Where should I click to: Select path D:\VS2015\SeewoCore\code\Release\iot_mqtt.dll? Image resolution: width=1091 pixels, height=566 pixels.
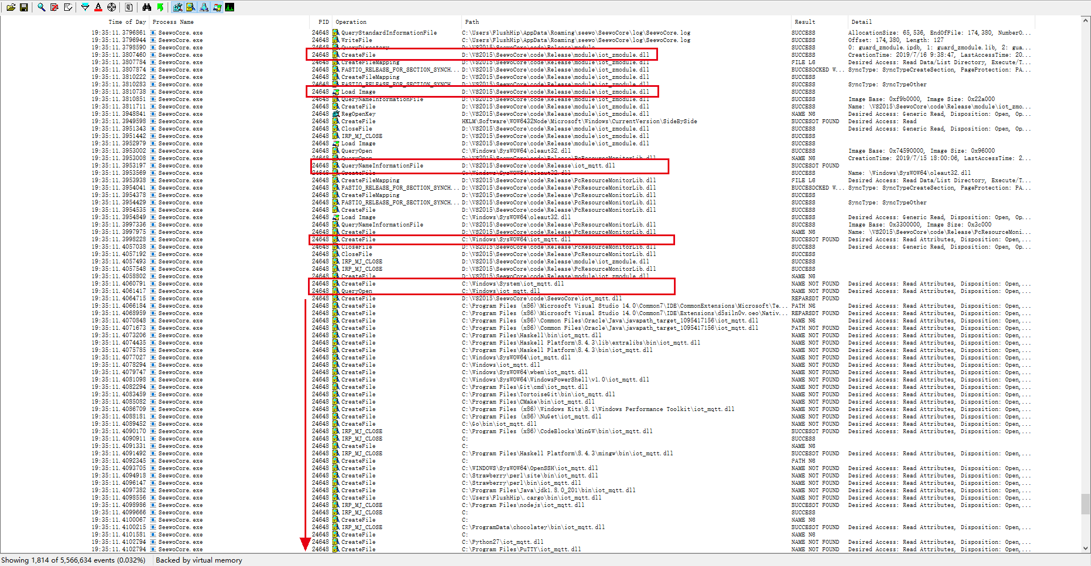coord(538,166)
